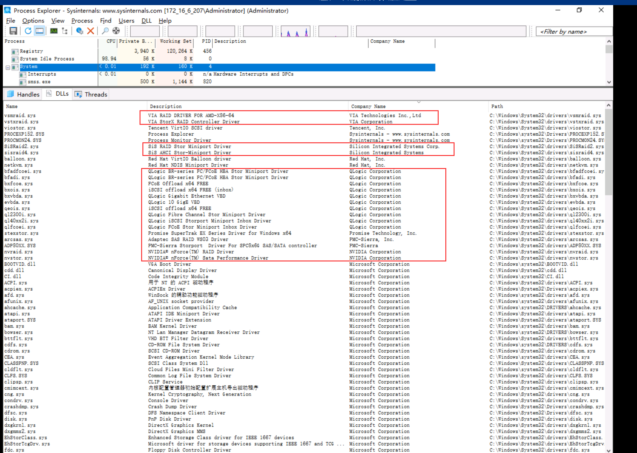The width and height of the screenshot is (637, 453).
Task: Sort by Working Set column header
Action: 175,41
